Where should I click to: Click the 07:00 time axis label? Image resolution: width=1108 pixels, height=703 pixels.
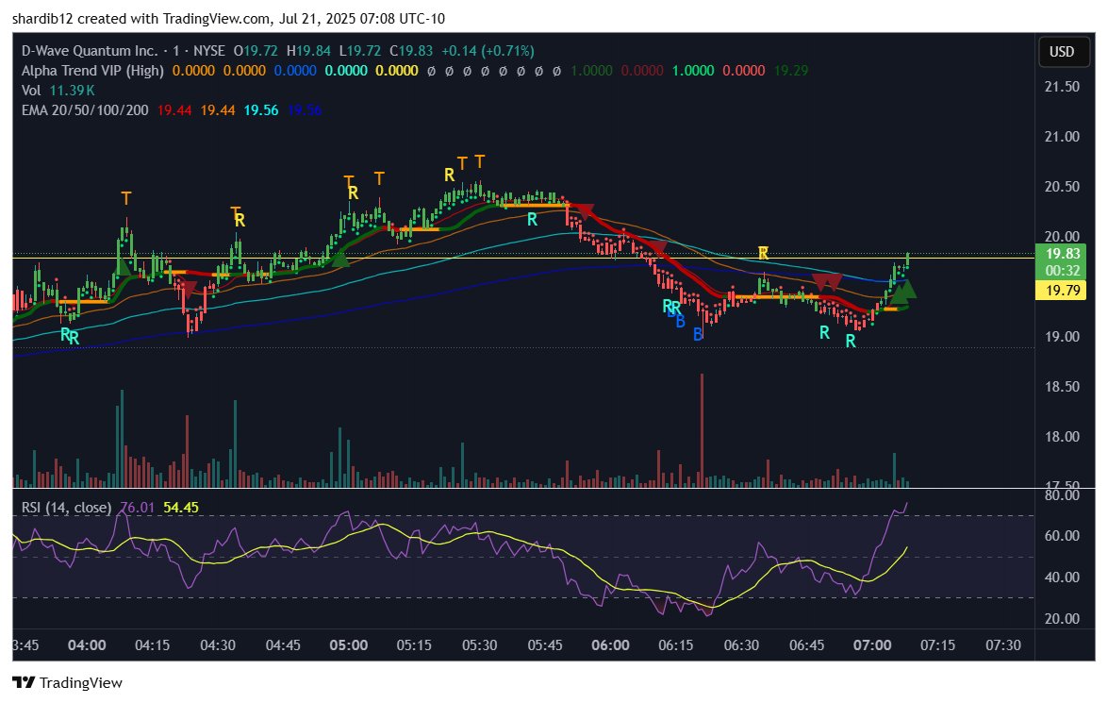coord(872,645)
